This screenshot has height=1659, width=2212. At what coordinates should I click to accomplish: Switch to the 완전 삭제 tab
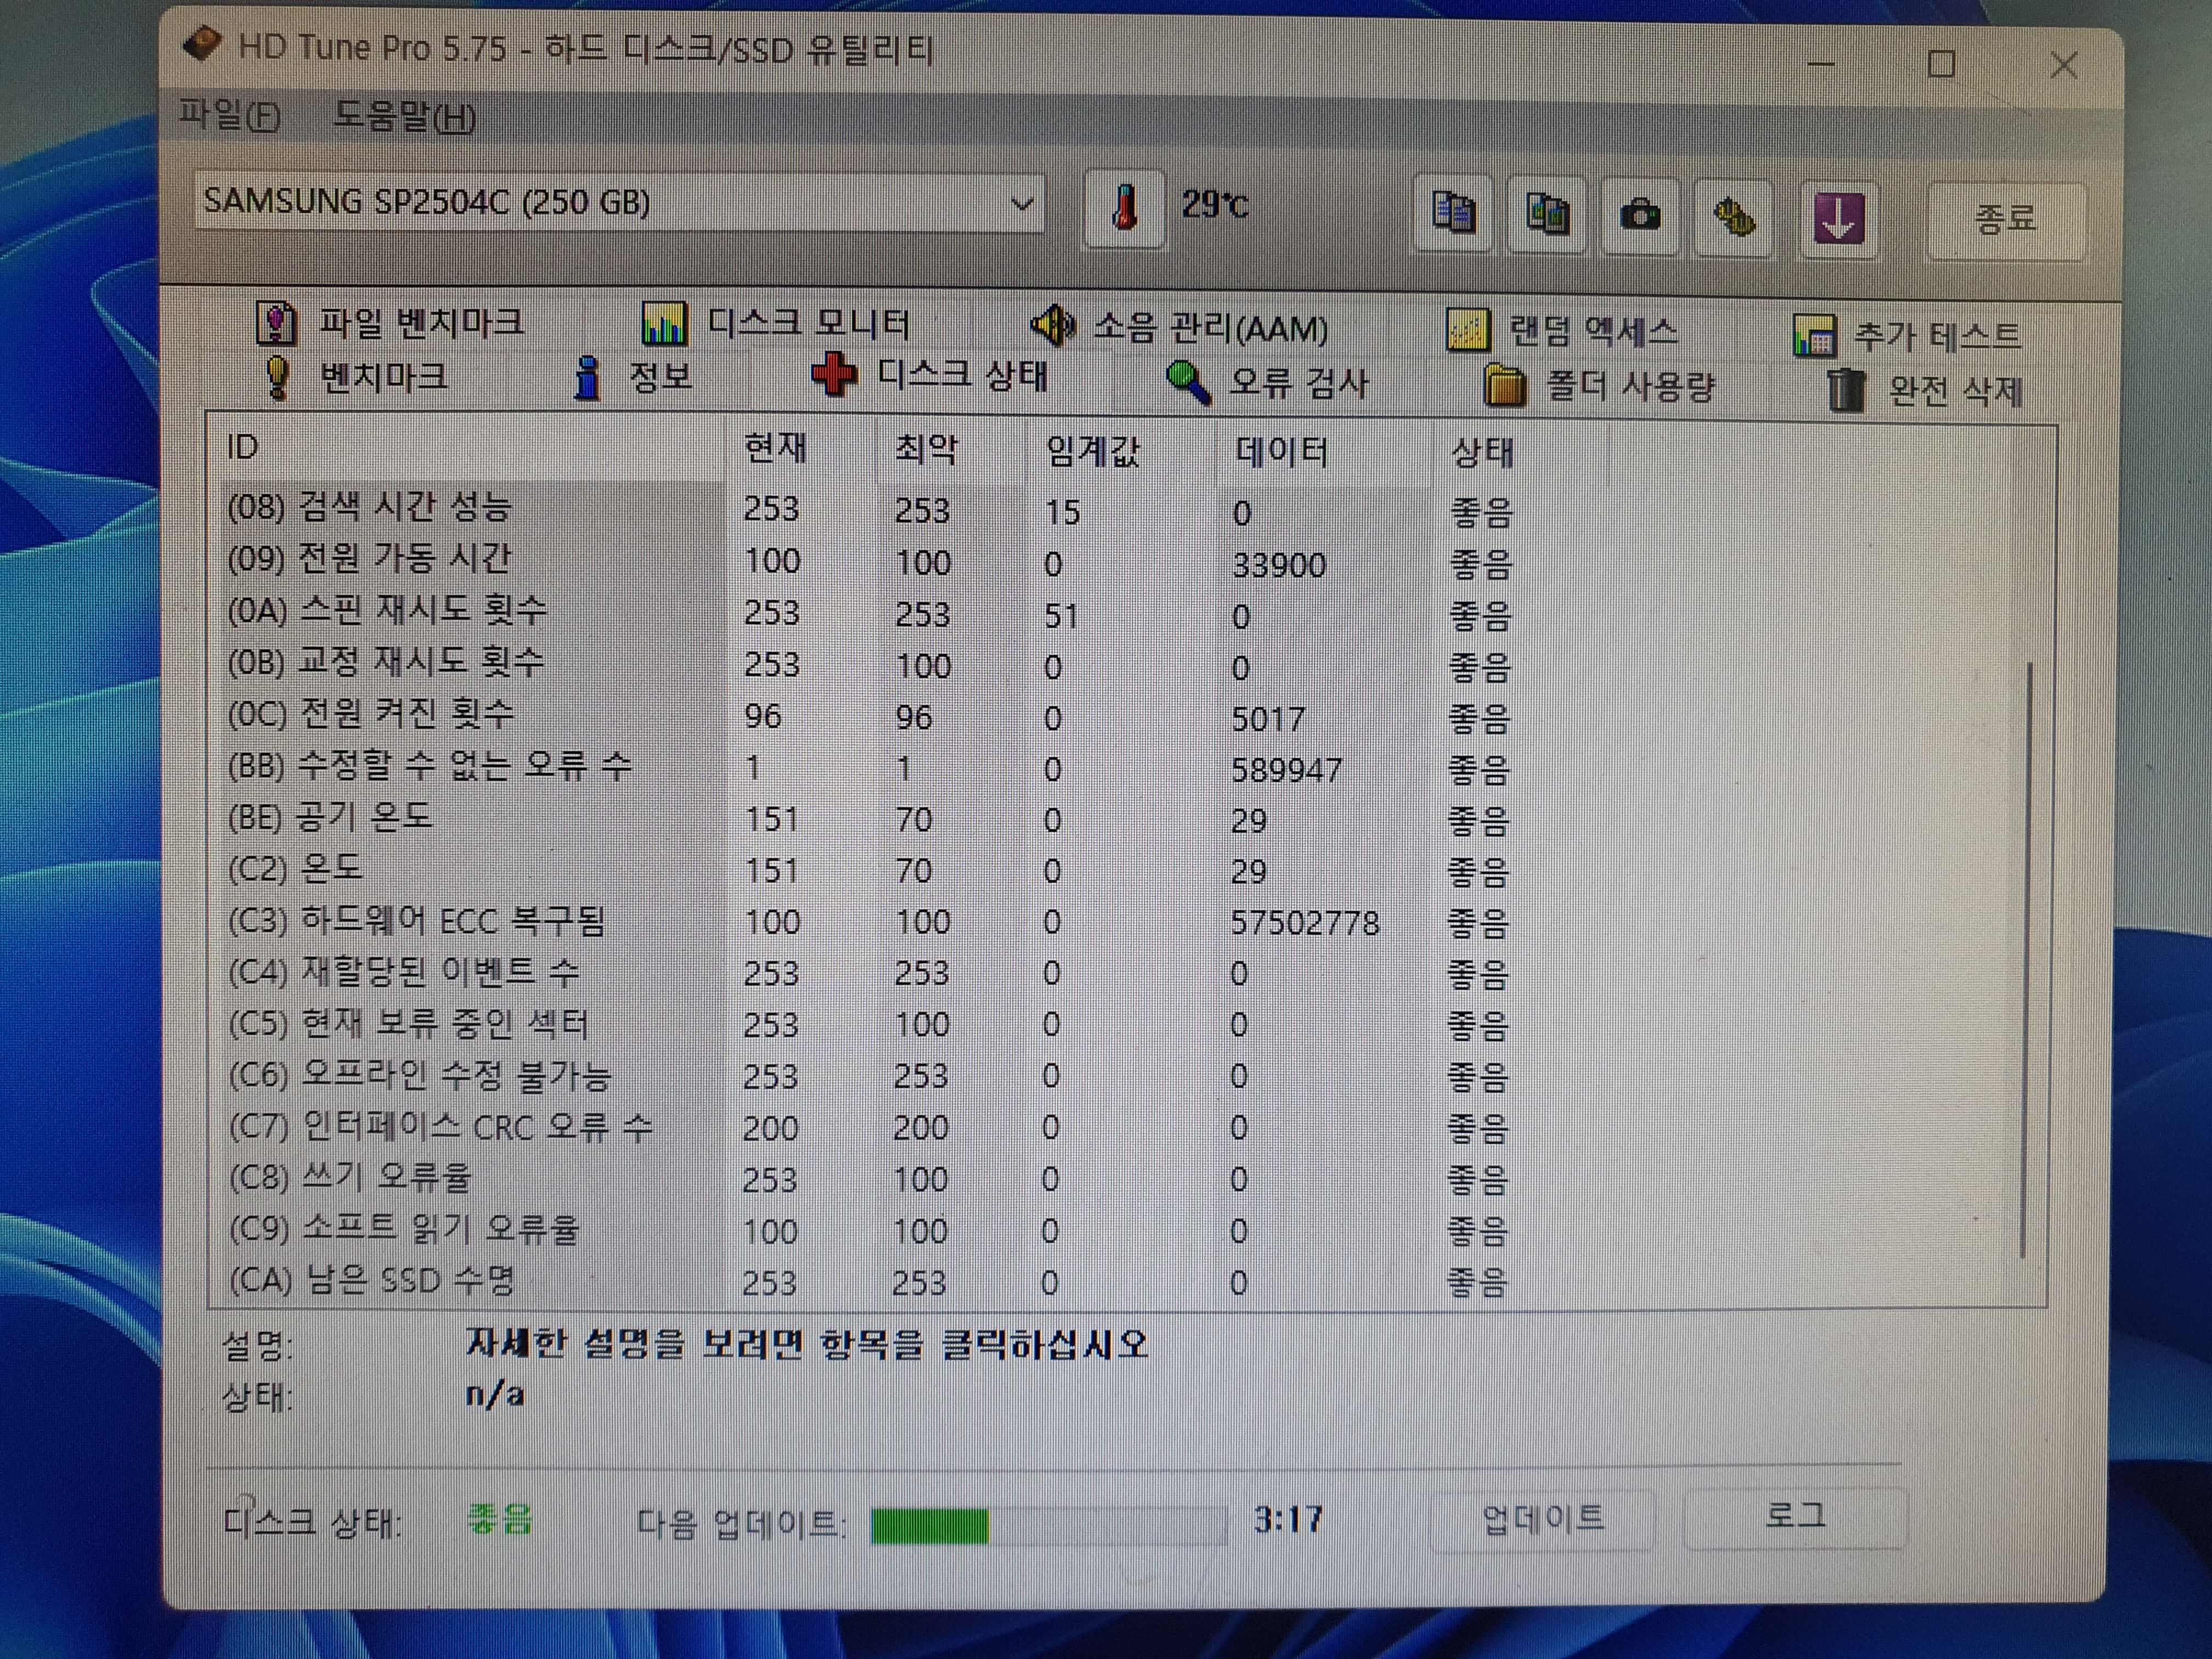coord(1924,390)
